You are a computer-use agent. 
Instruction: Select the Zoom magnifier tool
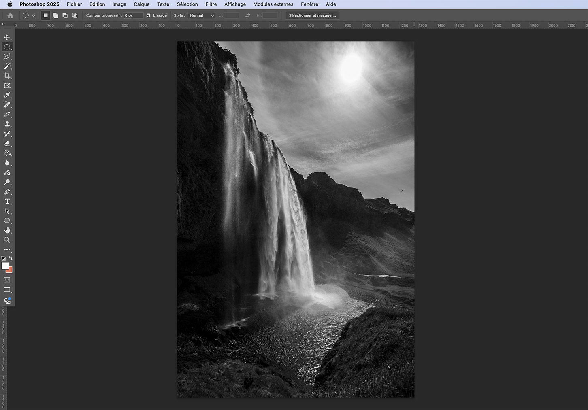[x=7, y=240]
